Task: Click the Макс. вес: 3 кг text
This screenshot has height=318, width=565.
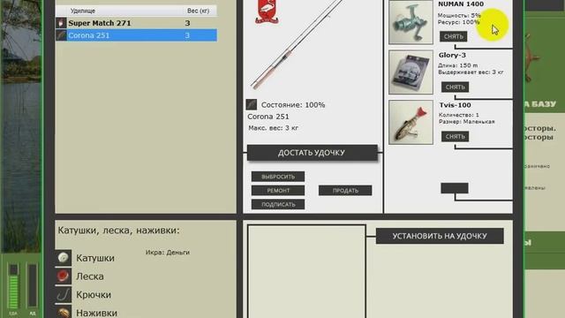Action: (x=273, y=128)
